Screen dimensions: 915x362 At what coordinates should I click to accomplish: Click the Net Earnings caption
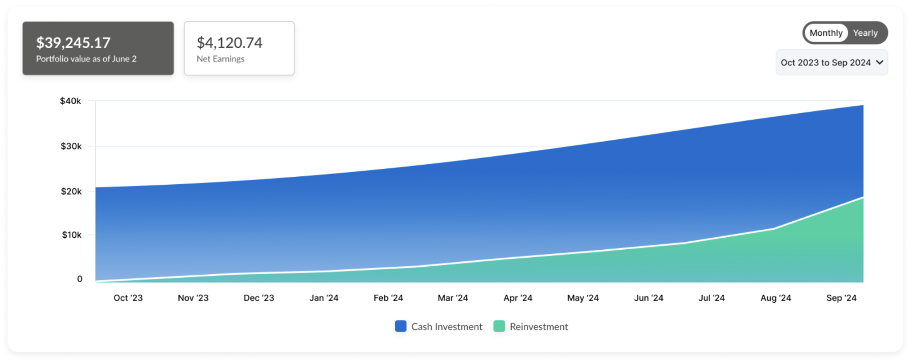[221, 59]
